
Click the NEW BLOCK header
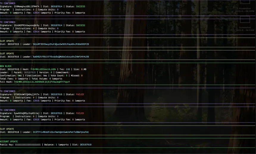[6, 66]
